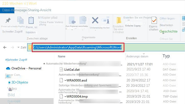Select the ~WRA0000.asd file name
185x104 pixels.
pos(76,80)
